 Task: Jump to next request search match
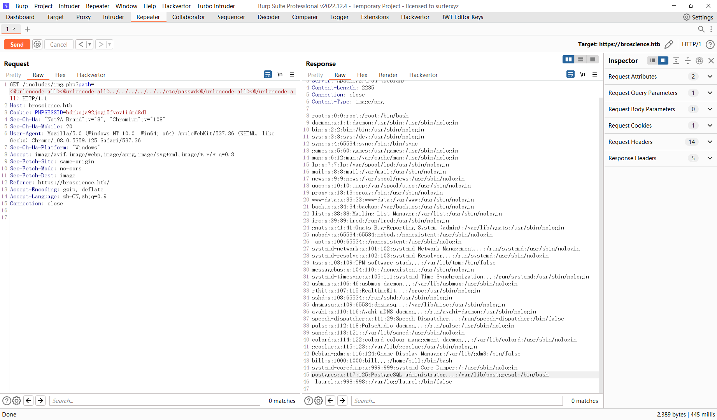(40, 401)
